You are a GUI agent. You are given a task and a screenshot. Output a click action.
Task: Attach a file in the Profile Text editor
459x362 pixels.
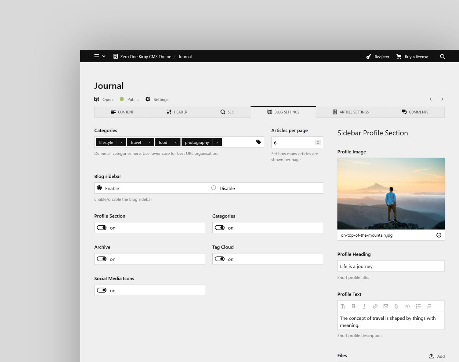(396, 306)
